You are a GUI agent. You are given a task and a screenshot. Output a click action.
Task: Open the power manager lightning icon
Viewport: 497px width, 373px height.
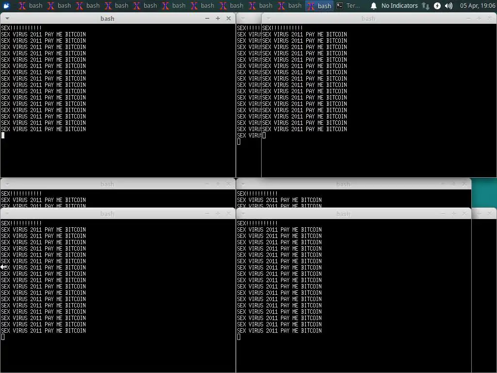[x=437, y=6]
